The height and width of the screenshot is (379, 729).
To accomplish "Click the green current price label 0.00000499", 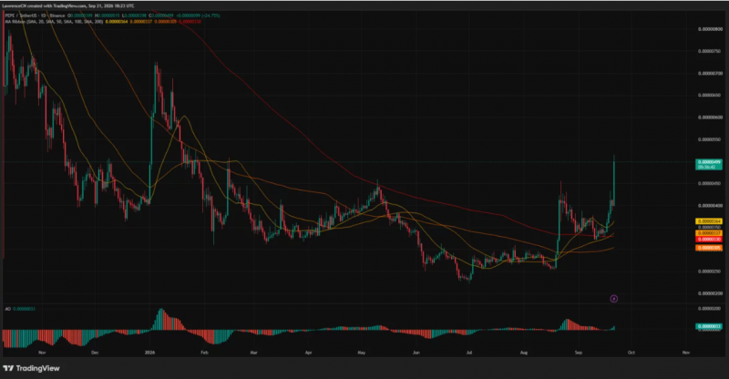I will 709,164.
